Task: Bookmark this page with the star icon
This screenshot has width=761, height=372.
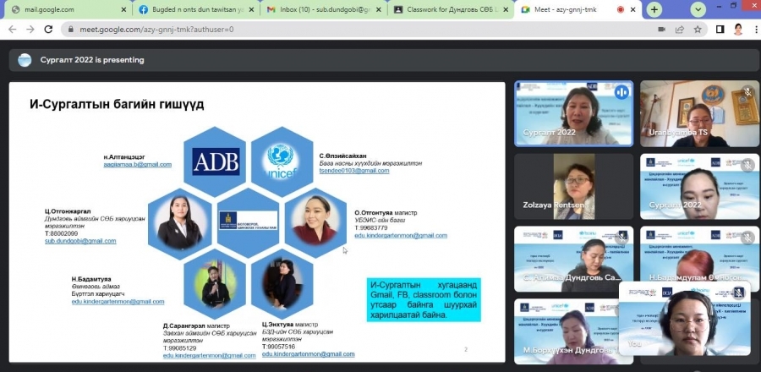Action: click(x=698, y=29)
